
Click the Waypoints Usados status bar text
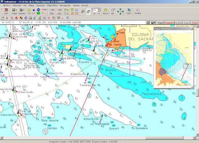(70, 141)
